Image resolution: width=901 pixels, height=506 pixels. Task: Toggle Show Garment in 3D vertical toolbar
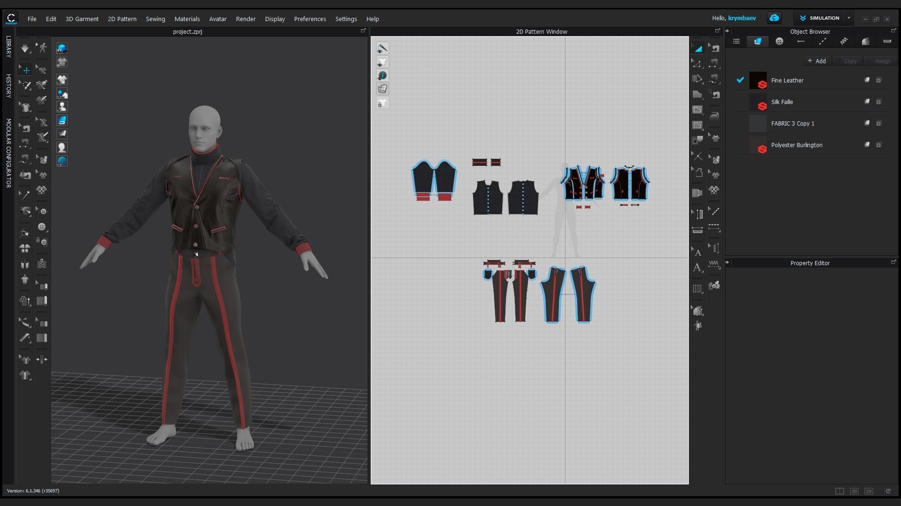(62, 80)
